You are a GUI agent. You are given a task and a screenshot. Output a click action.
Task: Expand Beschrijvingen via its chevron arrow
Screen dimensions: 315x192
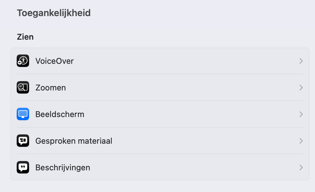301,168
